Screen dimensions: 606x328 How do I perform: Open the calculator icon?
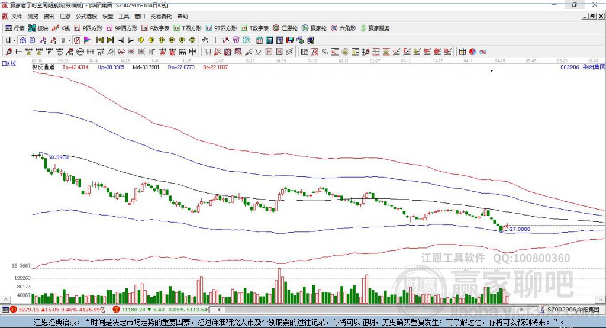(269, 40)
